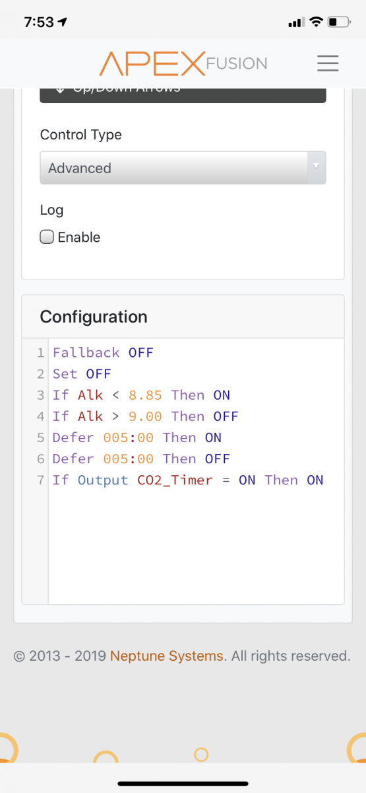
Task: Click the 8.85 value in line 3
Action: pyautogui.click(x=146, y=395)
